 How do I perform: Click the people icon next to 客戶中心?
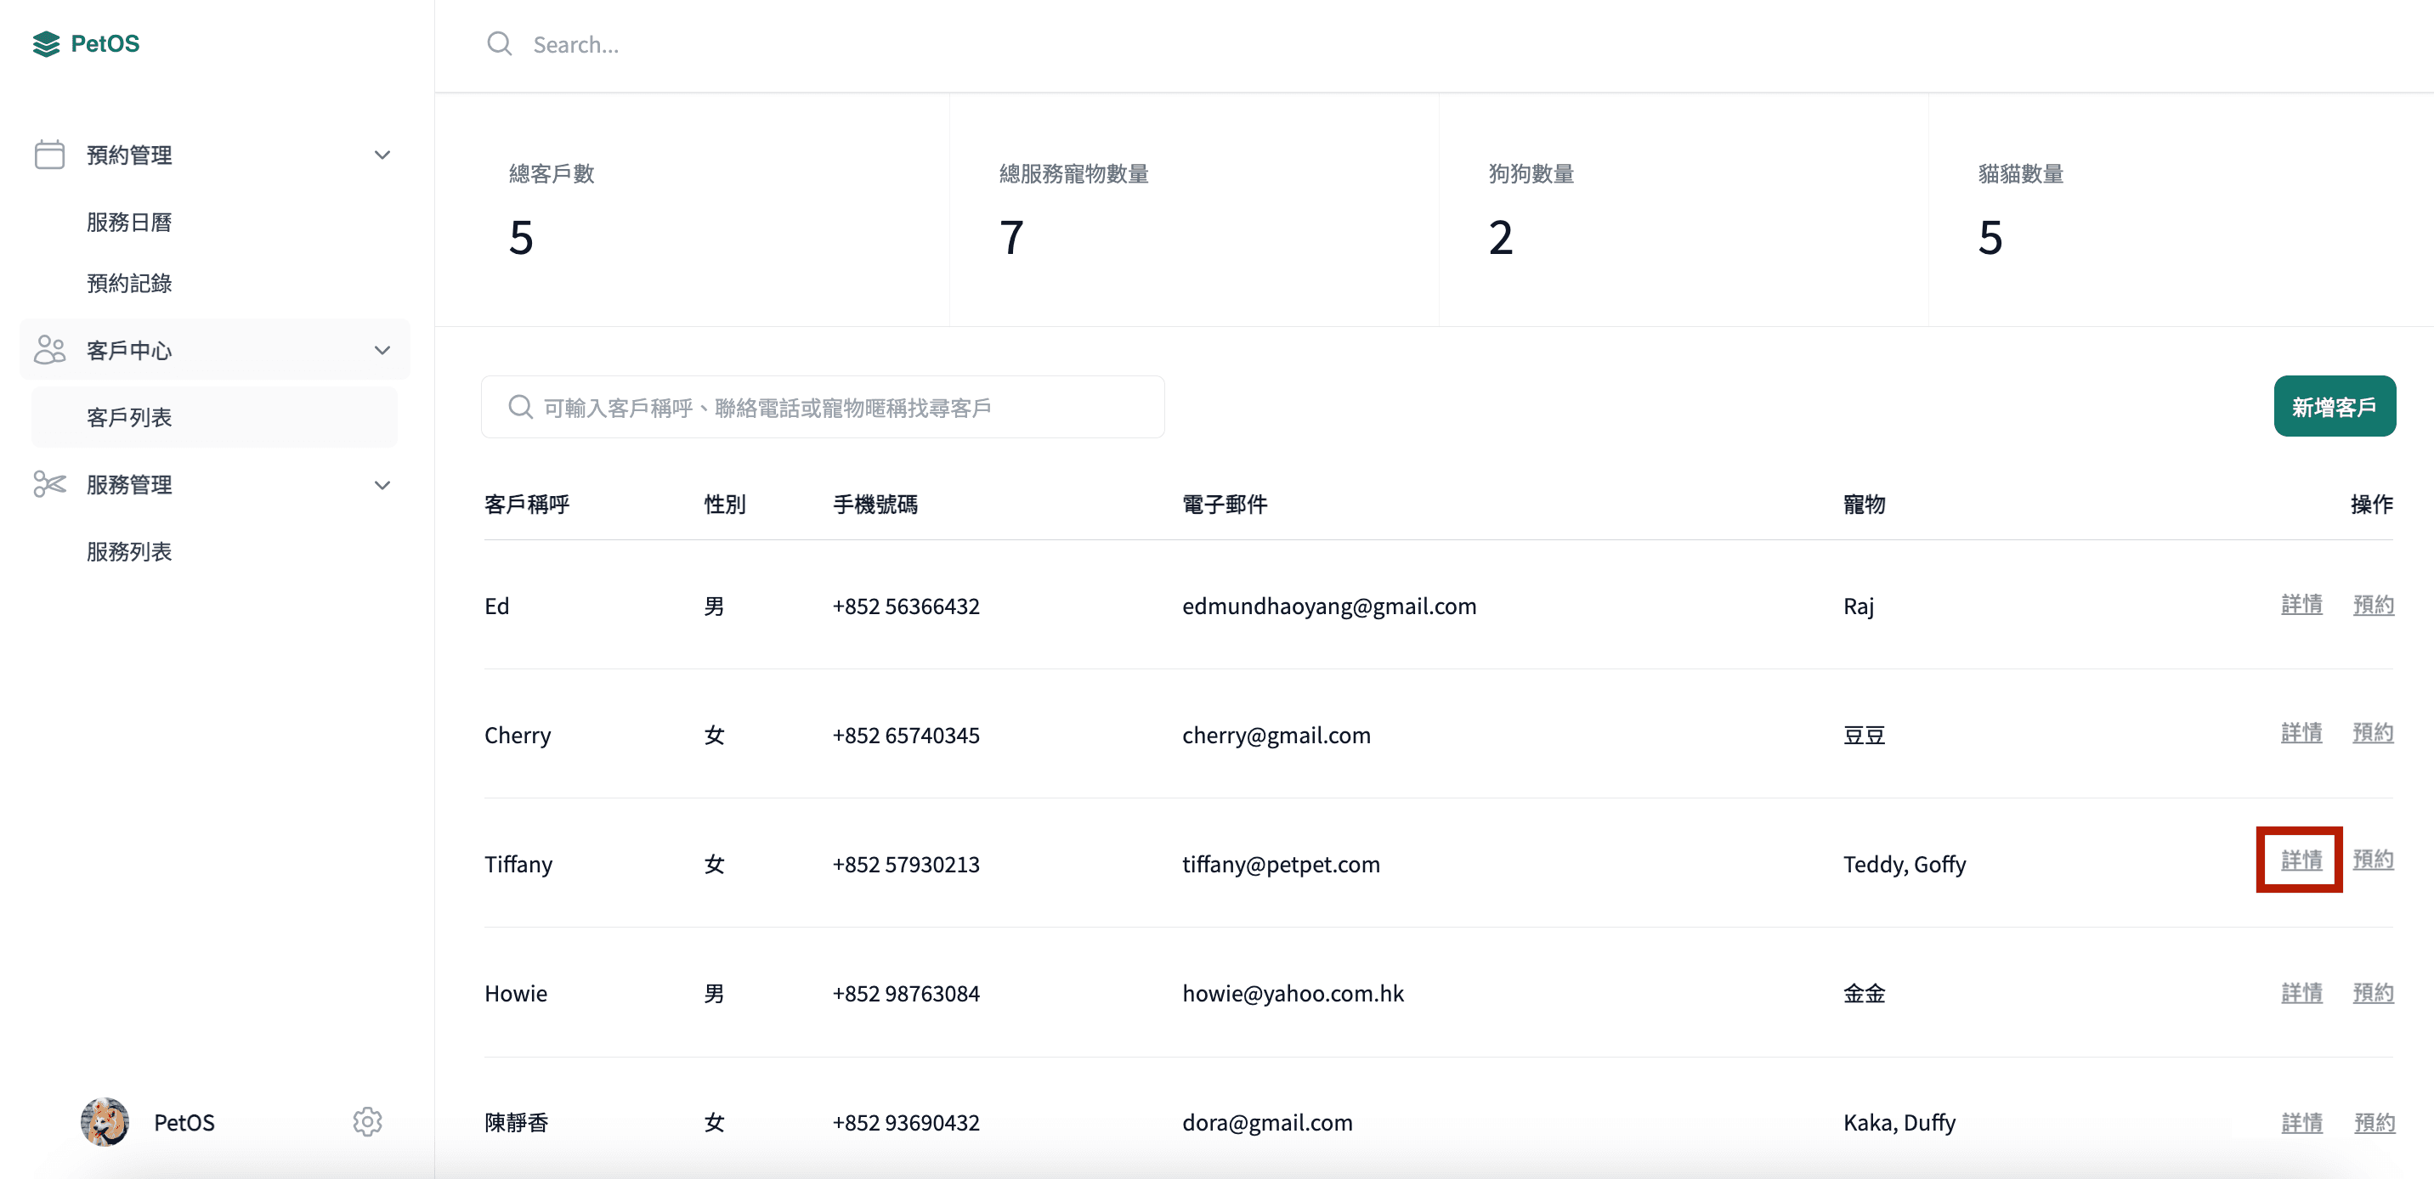[x=49, y=350]
